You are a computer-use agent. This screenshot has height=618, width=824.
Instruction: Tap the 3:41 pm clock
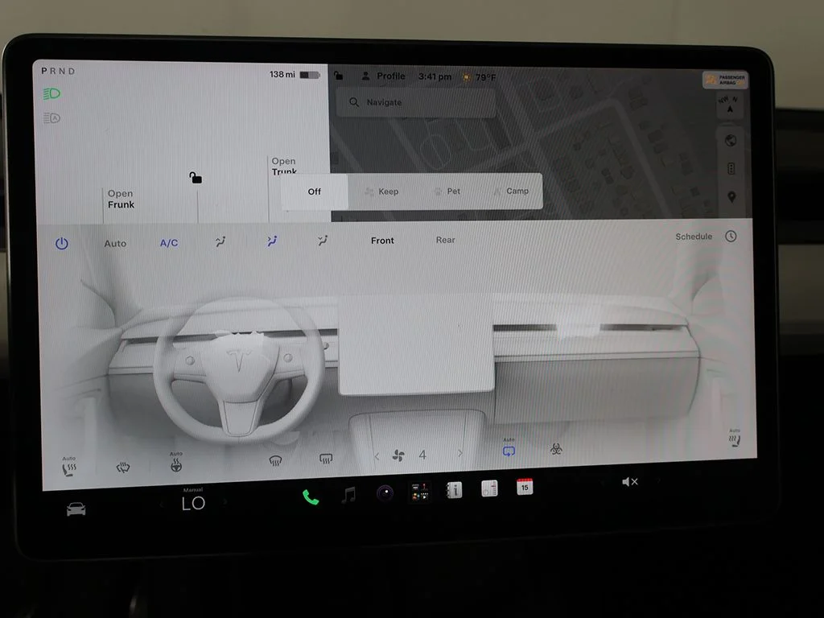435,76
